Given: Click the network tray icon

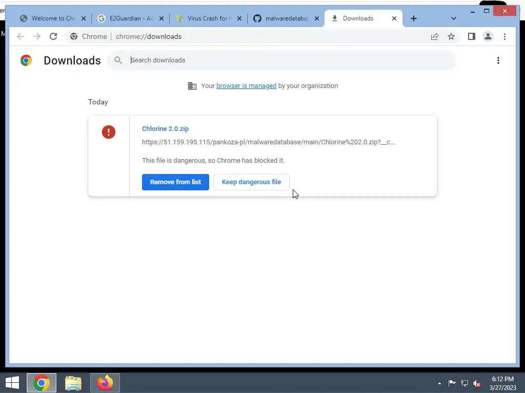Looking at the screenshot, I should click(465, 383).
